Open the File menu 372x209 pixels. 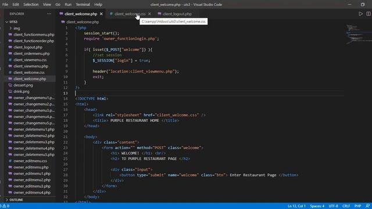[5, 5]
